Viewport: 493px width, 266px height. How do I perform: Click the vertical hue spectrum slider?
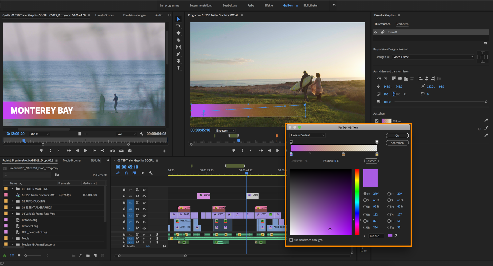(x=357, y=202)
